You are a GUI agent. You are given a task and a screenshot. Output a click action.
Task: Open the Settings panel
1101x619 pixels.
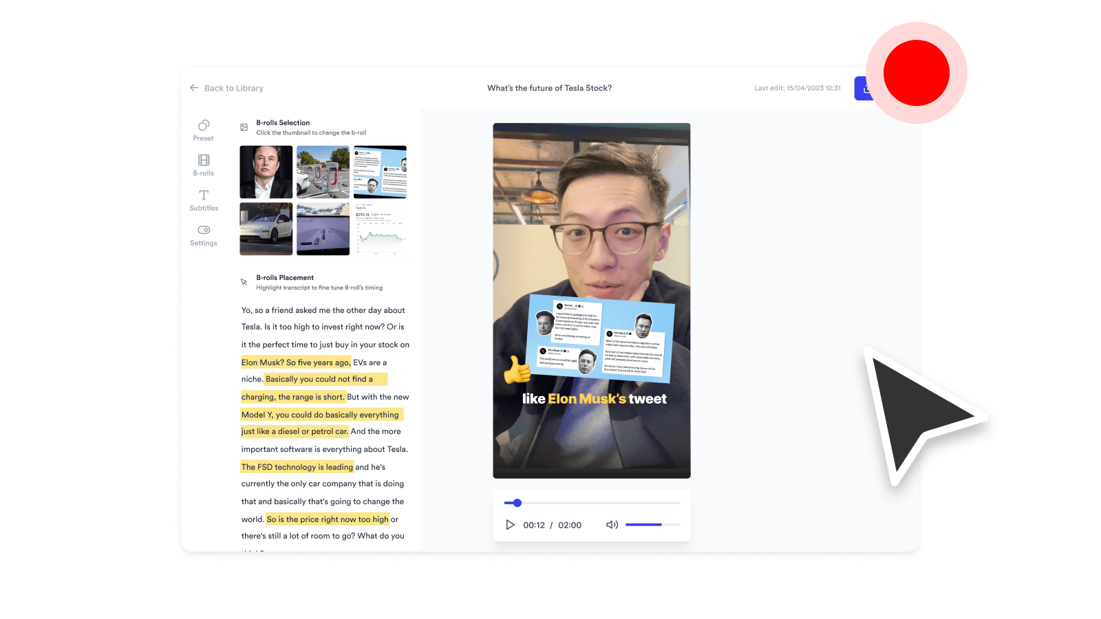(204, 235)
